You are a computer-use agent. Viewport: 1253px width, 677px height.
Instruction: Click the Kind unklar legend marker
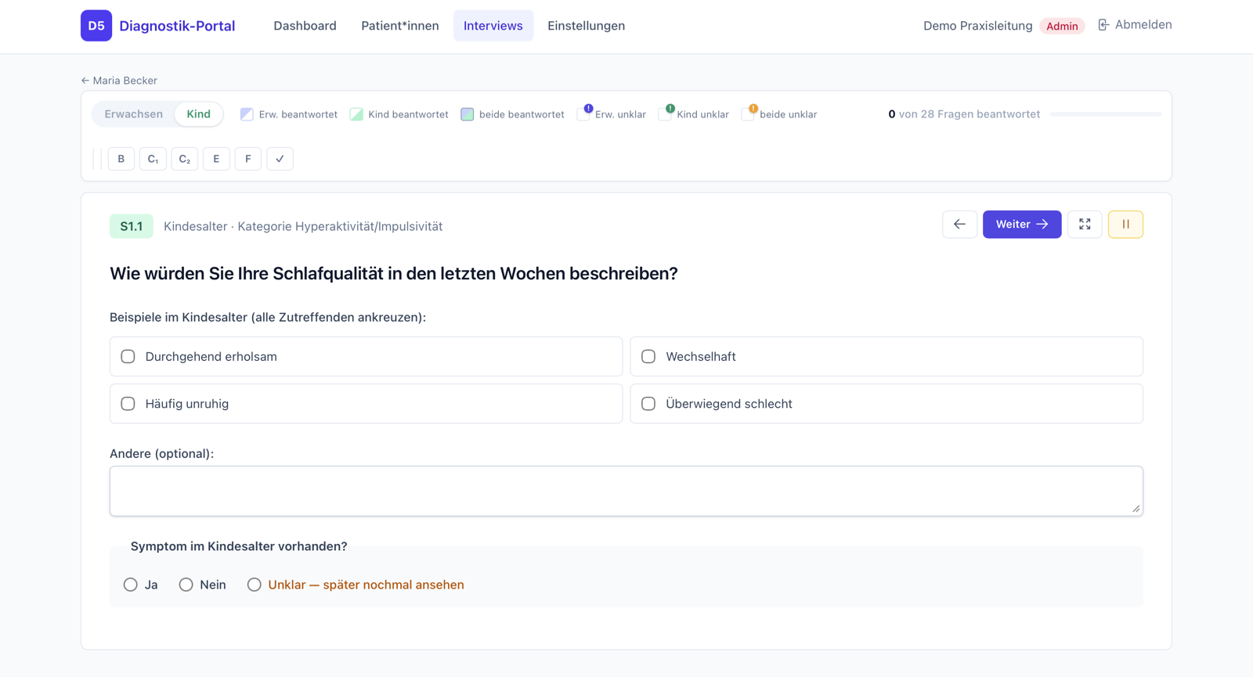[666, 113]
